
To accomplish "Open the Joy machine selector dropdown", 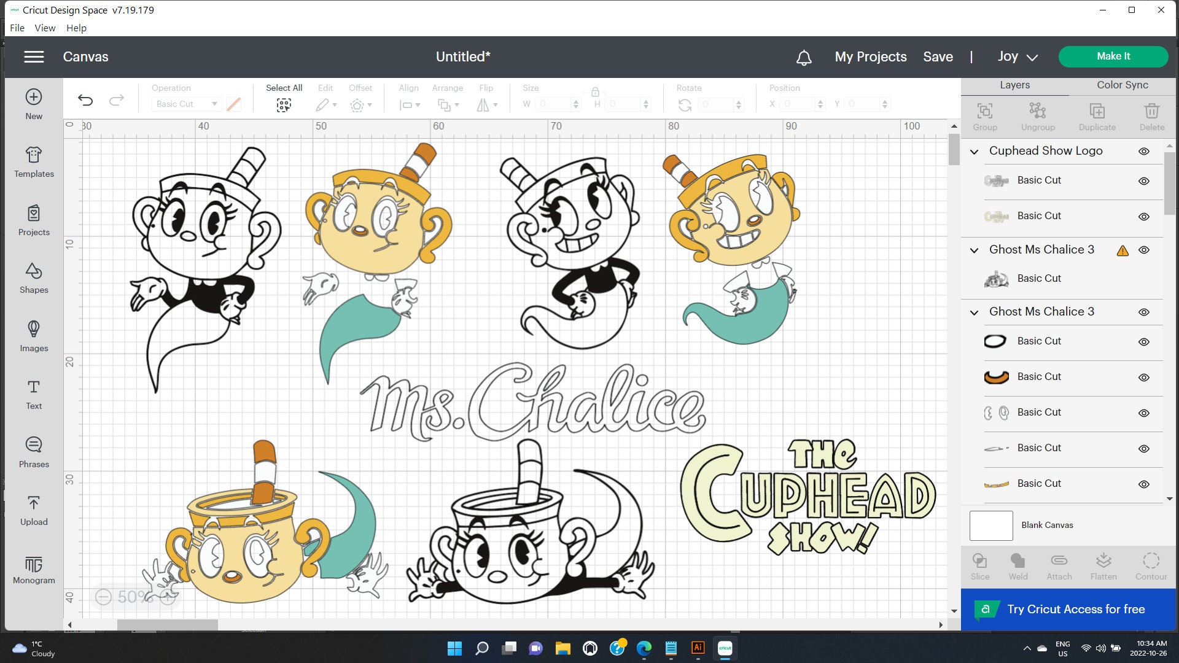I will pyautogui.click(x=1018, y=56).
